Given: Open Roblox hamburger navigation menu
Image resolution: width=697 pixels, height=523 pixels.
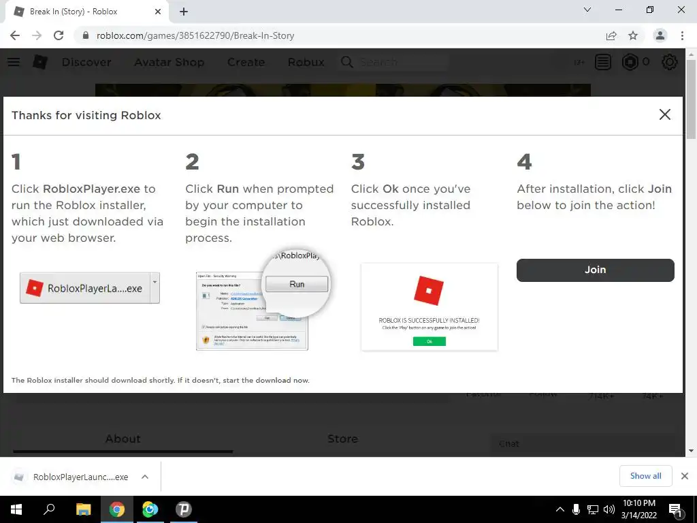Looking at the screenshot, I should pyautogui.click(x=14, y=62).
